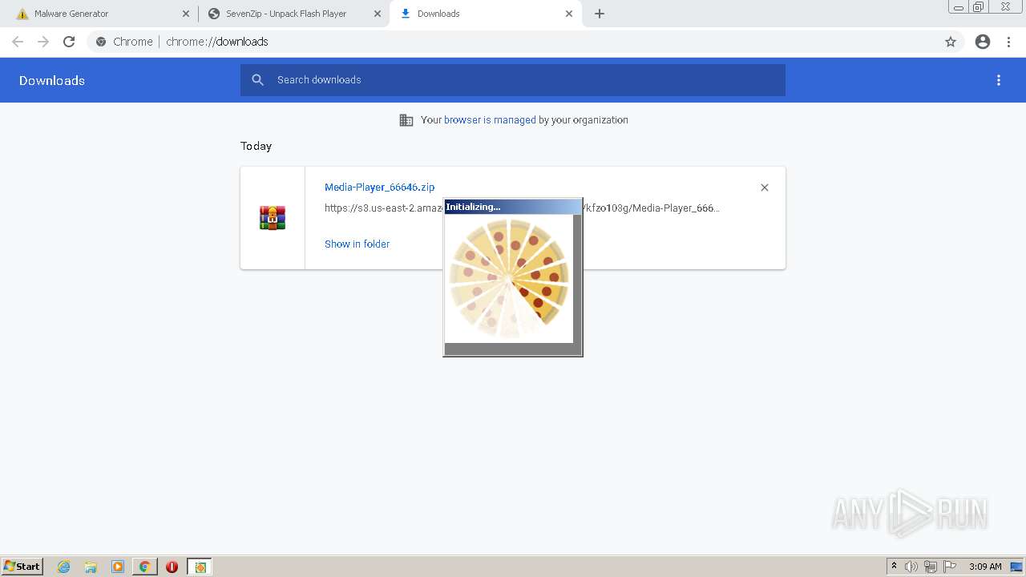Screen dimensions: 1026x577
Task: Remove Media-Player_66646.zip from the list
Action: click(x=765, y=188)
